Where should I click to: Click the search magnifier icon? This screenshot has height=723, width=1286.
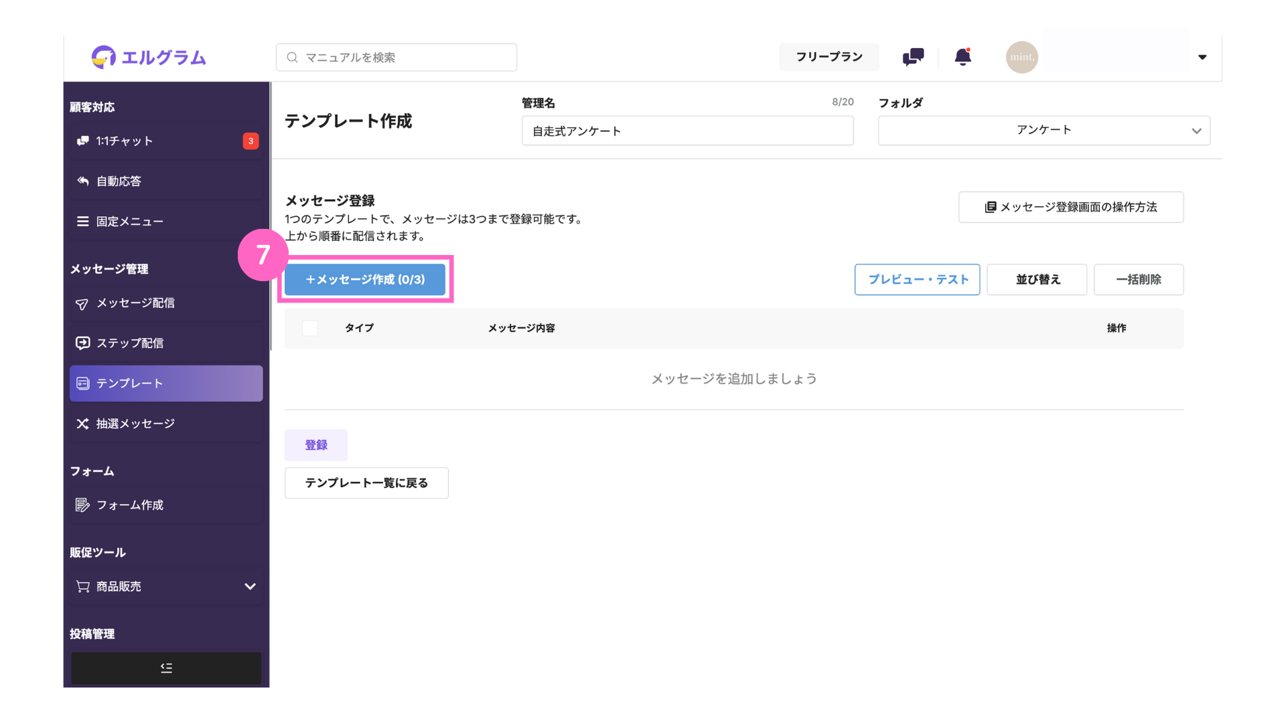click(x=292, y=58)
